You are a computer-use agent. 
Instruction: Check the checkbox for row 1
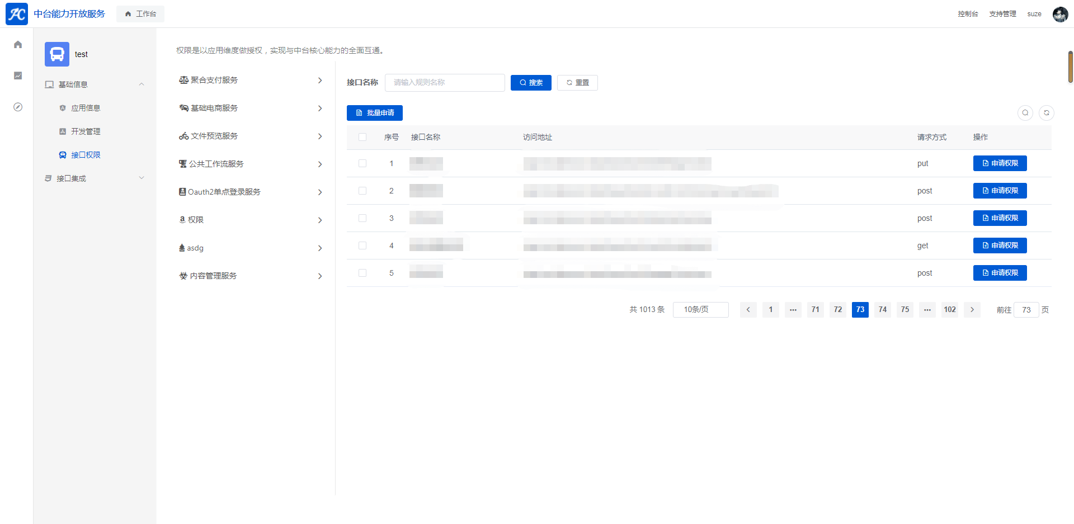pyautogui.click(x=362, y=163)
